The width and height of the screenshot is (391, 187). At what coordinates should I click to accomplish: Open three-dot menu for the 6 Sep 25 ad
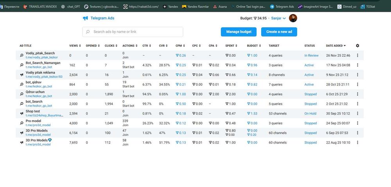click(357, 133)
